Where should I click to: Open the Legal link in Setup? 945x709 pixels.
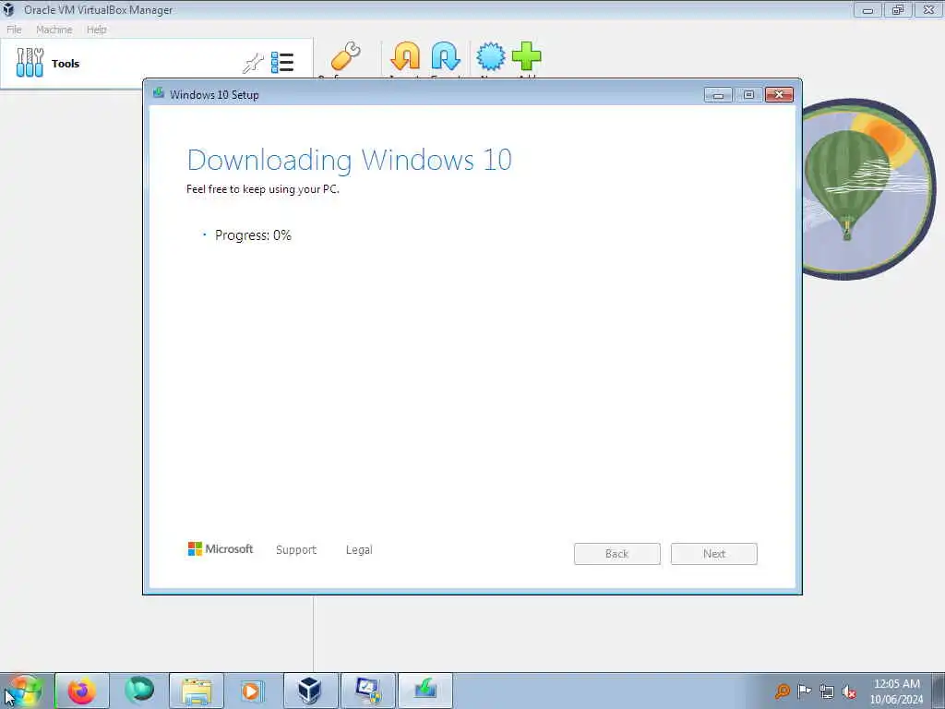(x=359, y=550)
